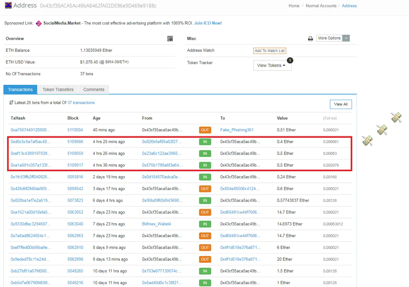Image resolution: width=409 pixels, height=287 pixels.
Task: Expand the More Options dropdown
Action: tap(333, 38)
